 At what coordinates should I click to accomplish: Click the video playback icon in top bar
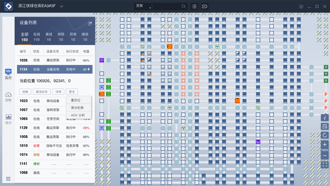[x=205, y=6]
